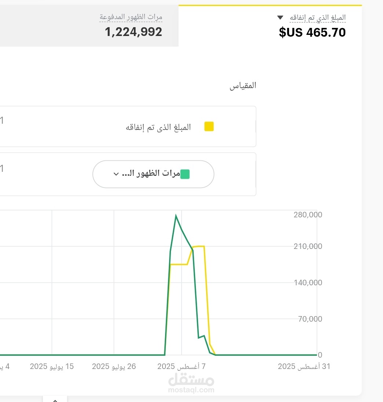This screenshot has height=402, width=383.
Task: Open the المبلغ الذي تم إنفاقه metric dropdown
Action: point(280,17)
